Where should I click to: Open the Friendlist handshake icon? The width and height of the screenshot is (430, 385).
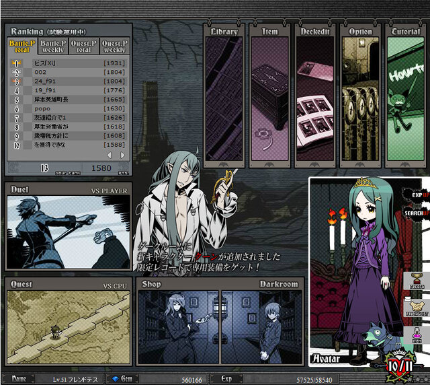pos(417,308)
